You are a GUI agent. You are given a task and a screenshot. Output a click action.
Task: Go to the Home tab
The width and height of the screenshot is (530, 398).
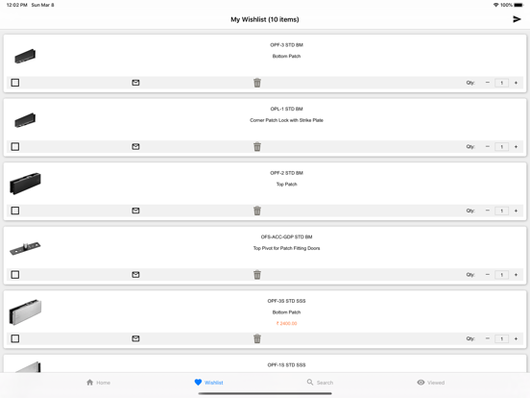click(x=98, y=383)
